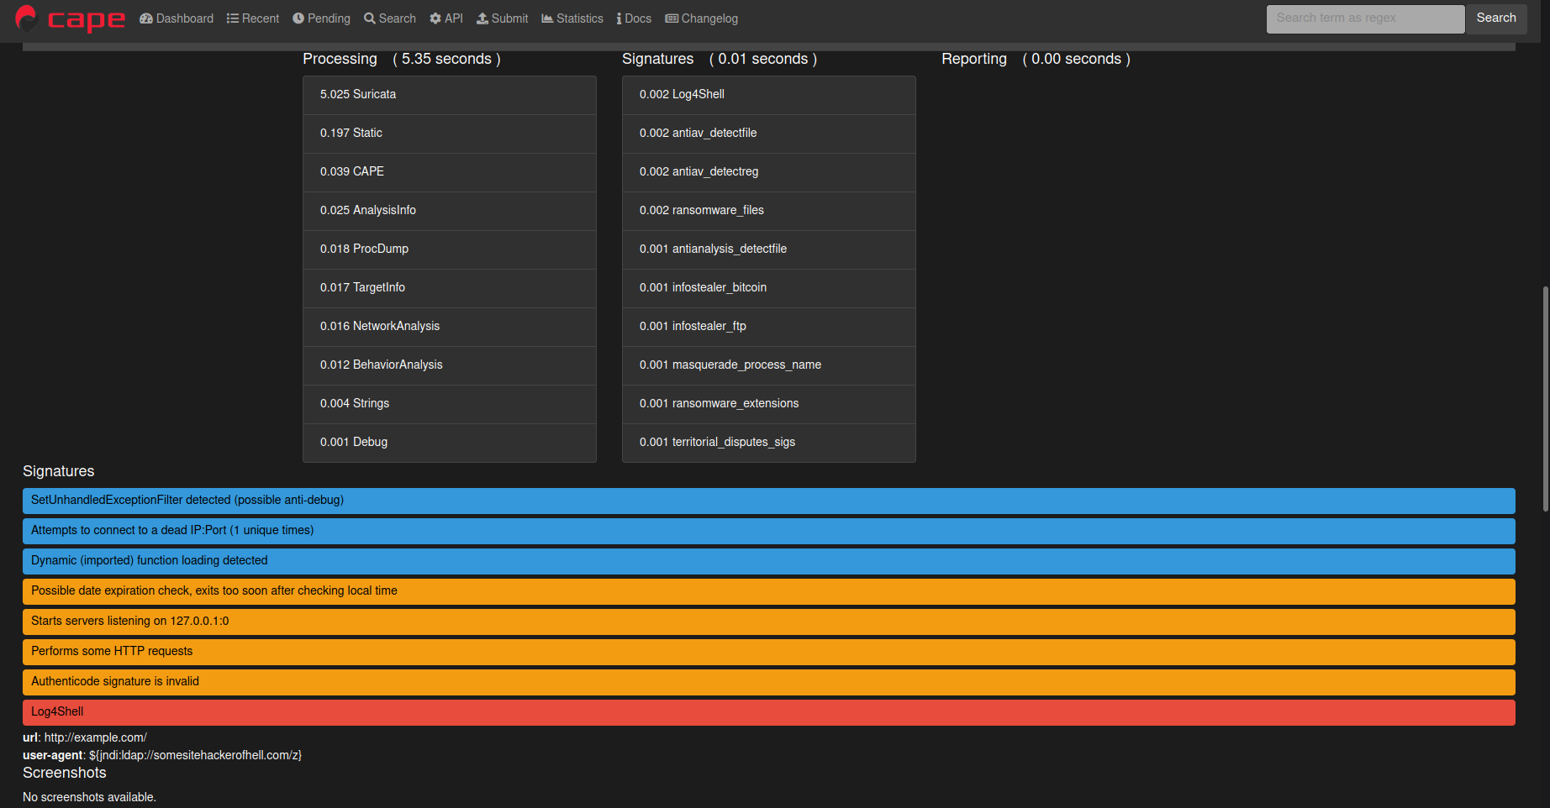Open Dashboard via its gauge icon
Image resolution: width=1550 pixels, height=808 pixels.
[146, 18]
